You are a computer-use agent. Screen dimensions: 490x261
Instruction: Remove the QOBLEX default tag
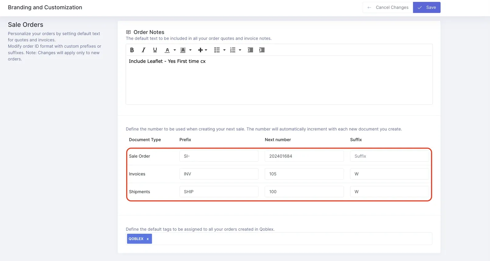click(x=148, y=239)
